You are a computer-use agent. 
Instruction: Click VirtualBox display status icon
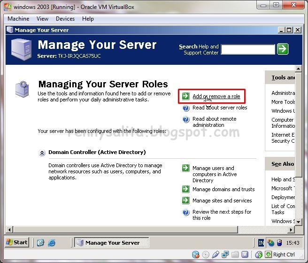tap(245, 255)
